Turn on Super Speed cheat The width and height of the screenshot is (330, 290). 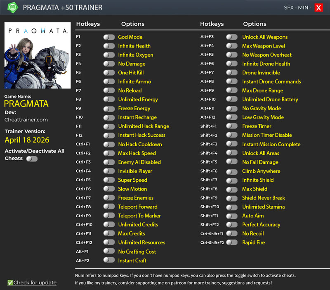(x=109, y=180)
